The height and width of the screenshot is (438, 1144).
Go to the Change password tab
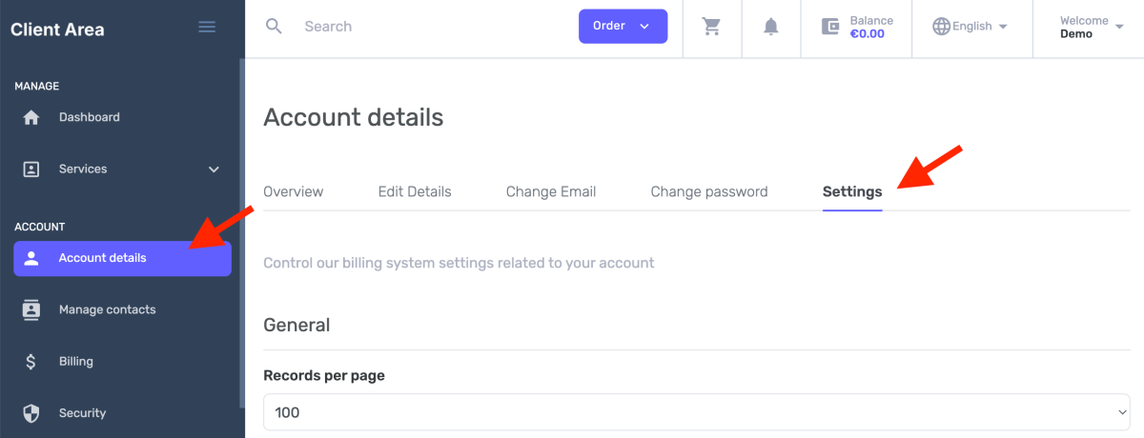pyautogui.click(x=708, y=191)
